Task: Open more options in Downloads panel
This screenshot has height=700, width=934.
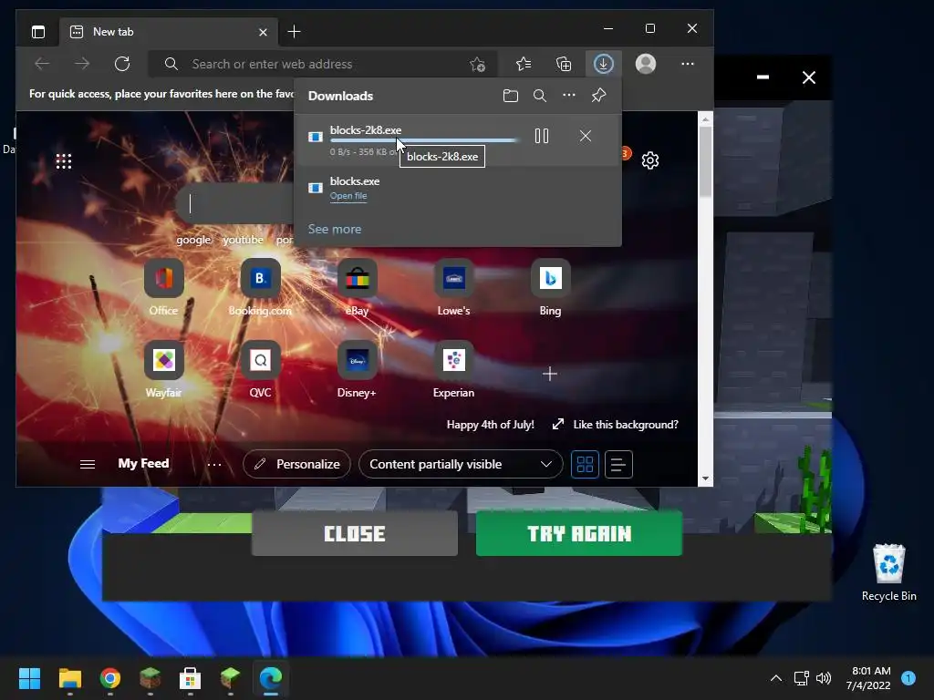Action: [569, 95]
